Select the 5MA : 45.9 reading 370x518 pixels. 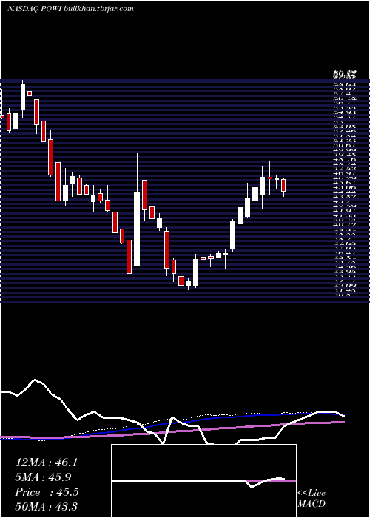(x=43, y=477)
